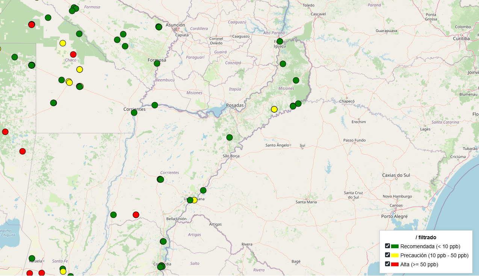Toggle the Recomendada (< 10 ppb) checkbox
The width and height of the screenshot is (479, 276).
coord(388,246)
